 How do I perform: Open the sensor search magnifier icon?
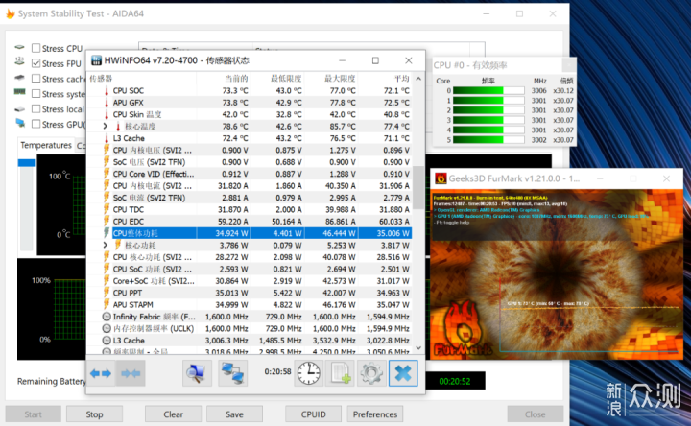[197, 373]
